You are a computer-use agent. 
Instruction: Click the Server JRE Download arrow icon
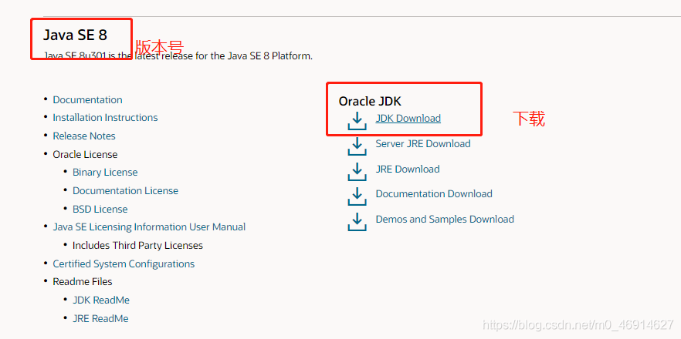[357, 146]
